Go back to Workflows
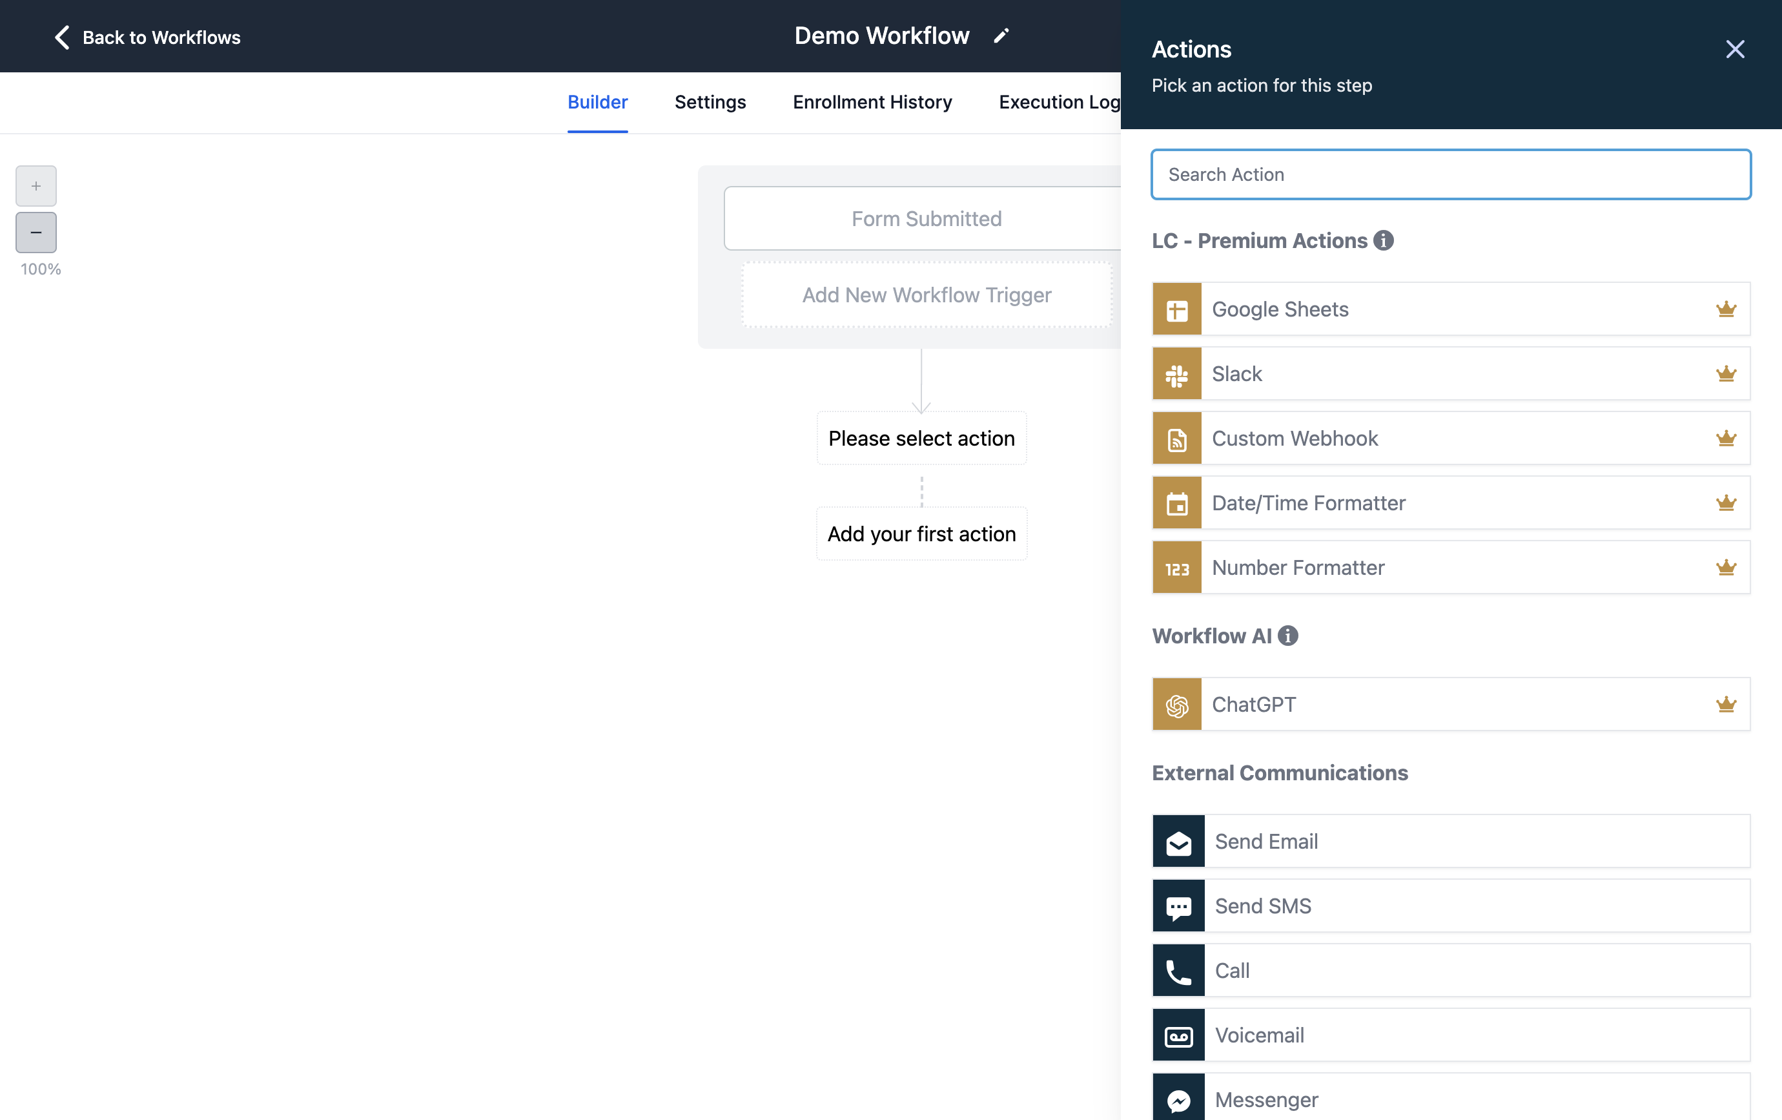 pos(148,37)
